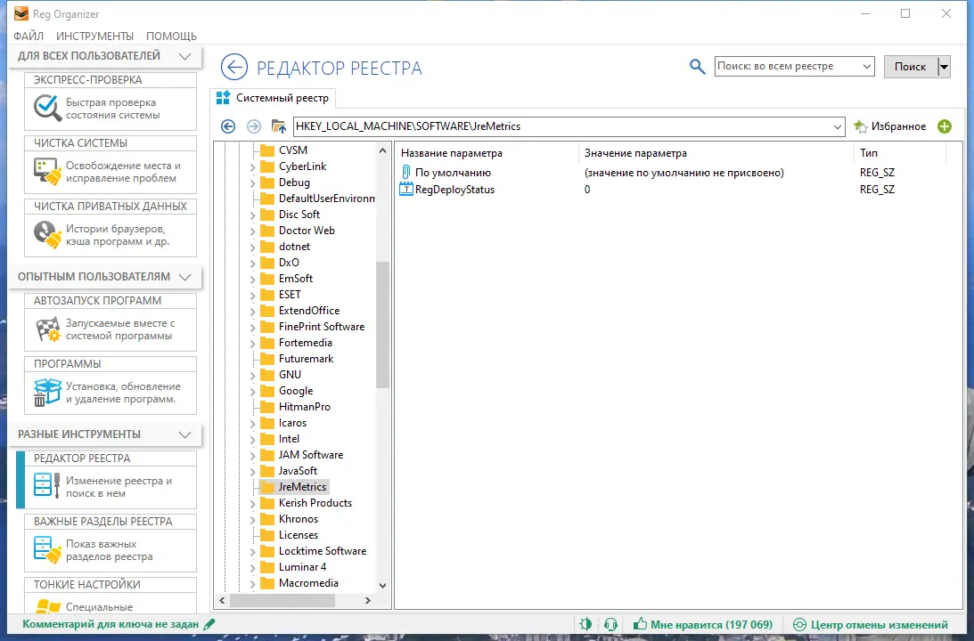
Task: Open Избранное favorites star button
Action: point(889,126)
